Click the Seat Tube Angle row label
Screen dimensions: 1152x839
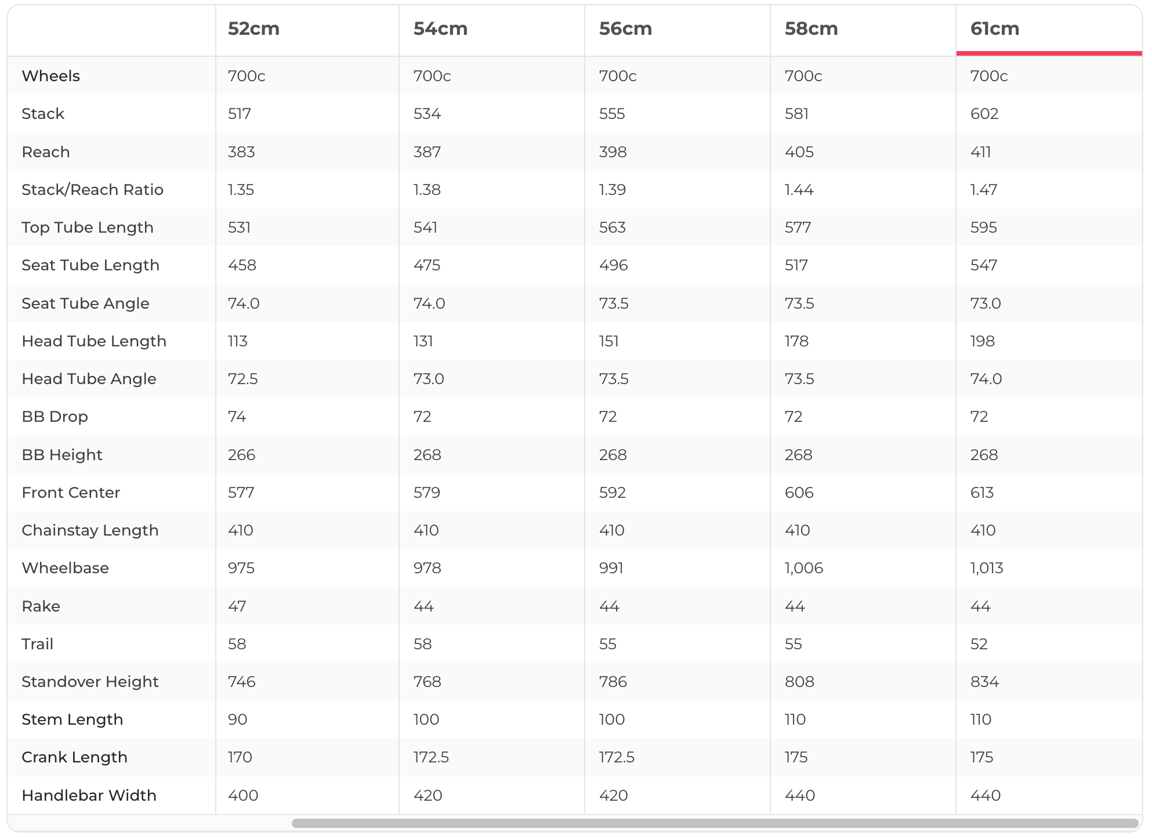[x=85, y=303]
